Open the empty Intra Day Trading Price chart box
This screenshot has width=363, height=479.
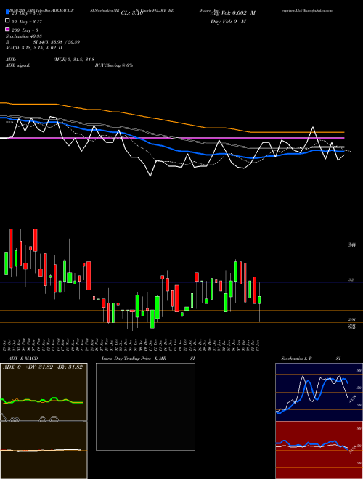pos(145,406)
